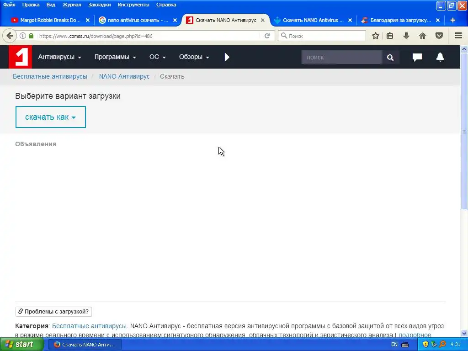Click Проблемы с загрузкой? button
Image resolution: width=468 pixels, height=351 pixels.
tap(53, 312)
